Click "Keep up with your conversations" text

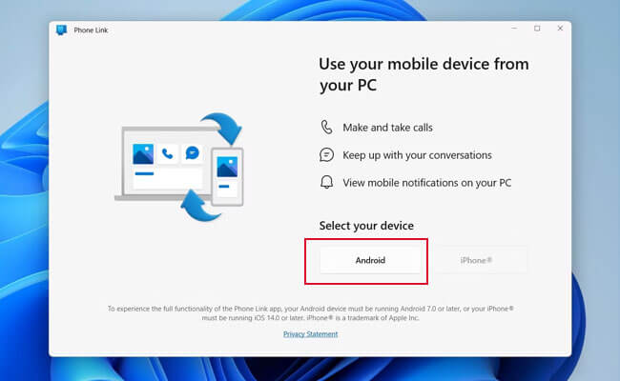tap(417, 155)
